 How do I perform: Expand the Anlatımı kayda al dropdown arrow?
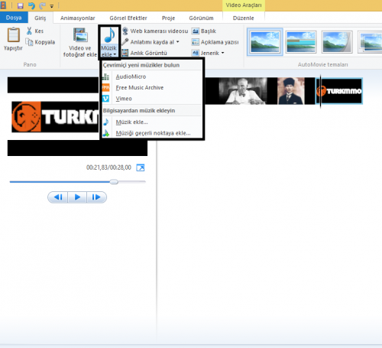click(x=177, y=42)
